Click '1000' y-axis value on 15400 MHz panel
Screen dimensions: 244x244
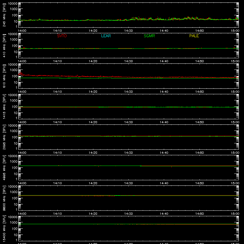click(14, 222)
